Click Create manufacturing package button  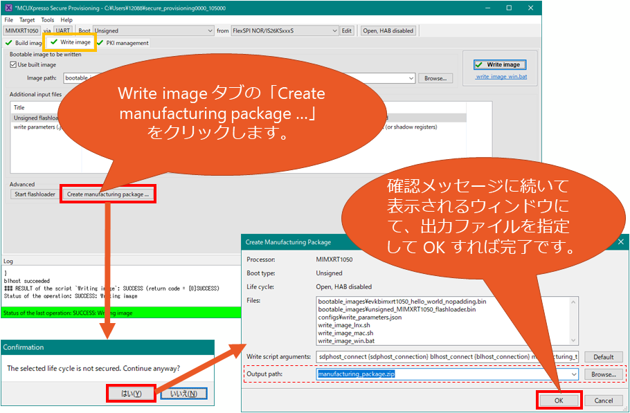tap(108, 194)
